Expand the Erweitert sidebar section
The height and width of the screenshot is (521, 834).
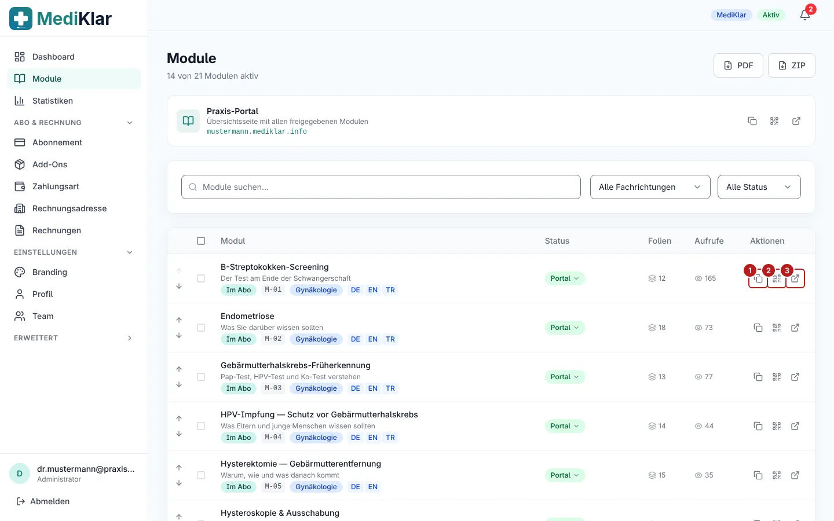[74, 338]
